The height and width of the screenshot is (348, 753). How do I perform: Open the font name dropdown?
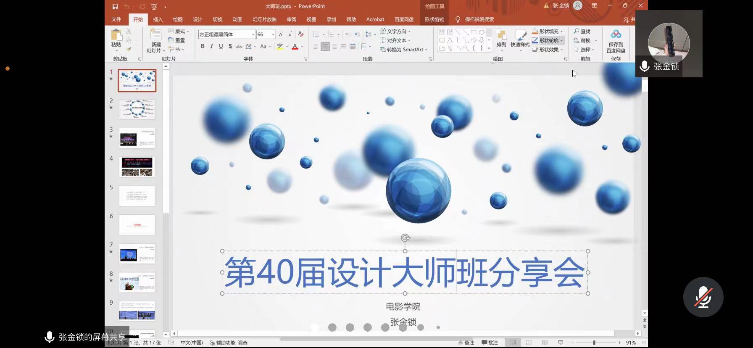(253, 34)
